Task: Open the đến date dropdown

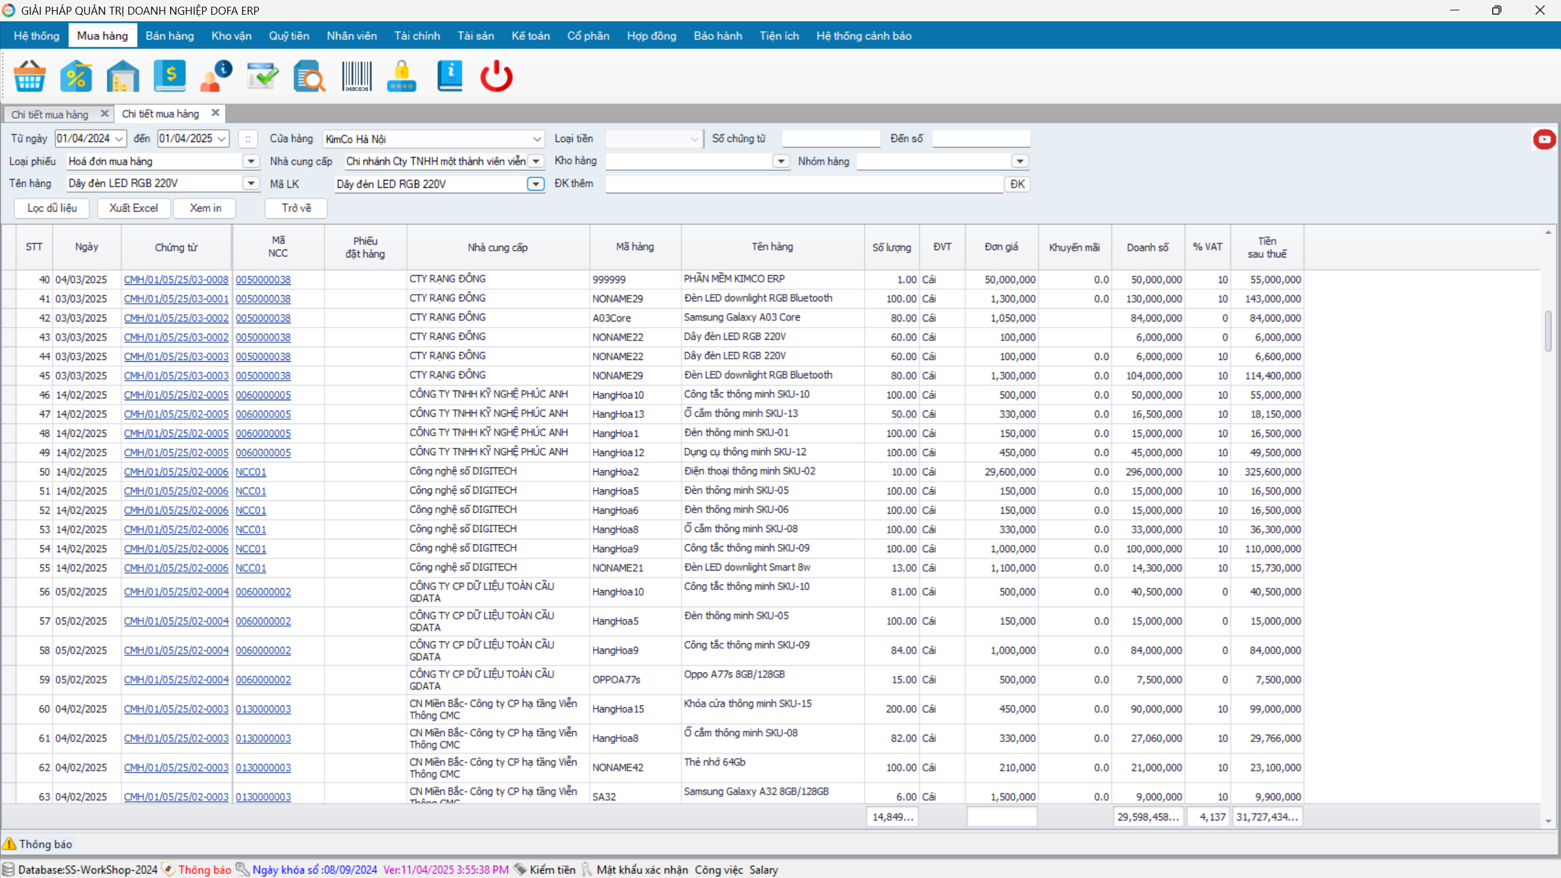Action: 222,139
